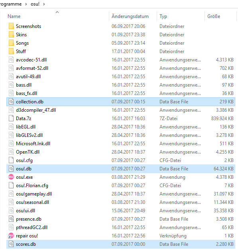Sort files by the Änderungsdatum column
The image size is (238, 251).
pos(130,16)
